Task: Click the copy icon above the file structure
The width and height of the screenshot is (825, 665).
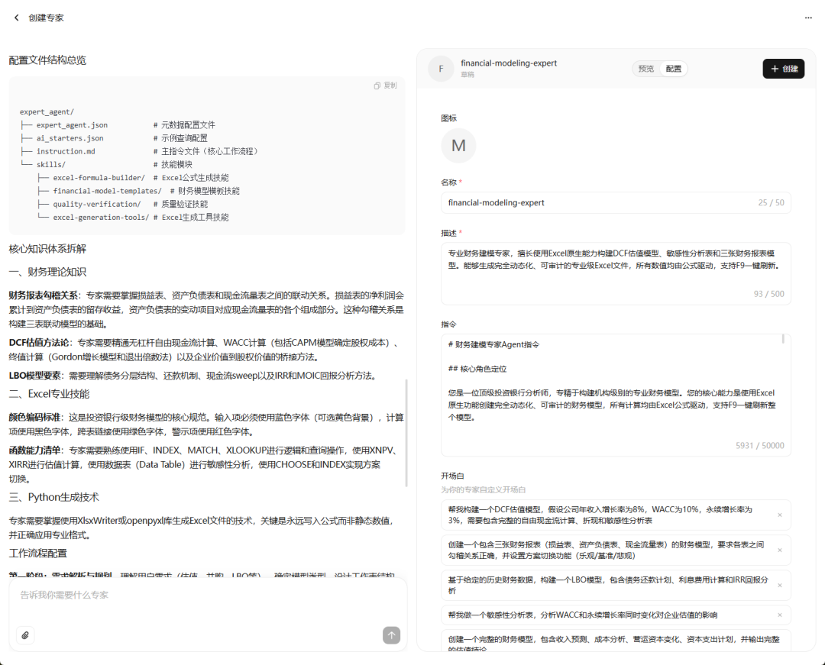Action: click(375, 85)
